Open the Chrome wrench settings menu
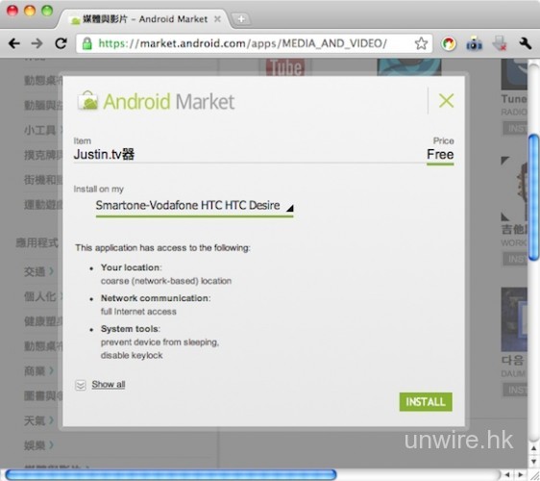 click(526, 43)
